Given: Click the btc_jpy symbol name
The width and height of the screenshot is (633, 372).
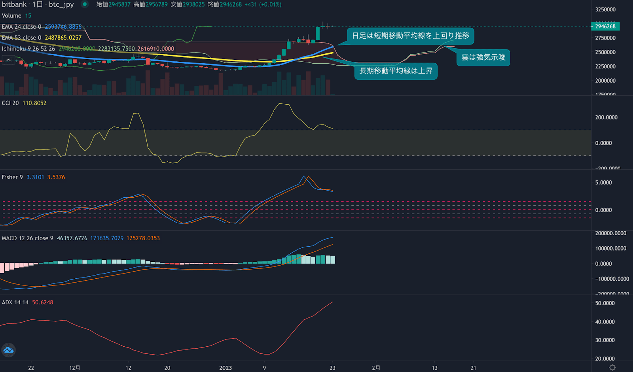Looking at the screenshot, I should point(61,4).
